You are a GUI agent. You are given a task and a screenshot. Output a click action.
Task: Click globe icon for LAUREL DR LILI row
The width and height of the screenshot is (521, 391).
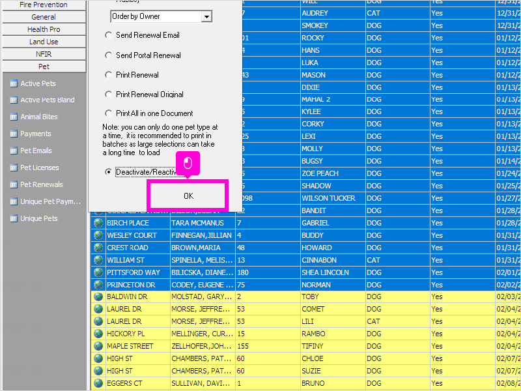coord(98,321)
